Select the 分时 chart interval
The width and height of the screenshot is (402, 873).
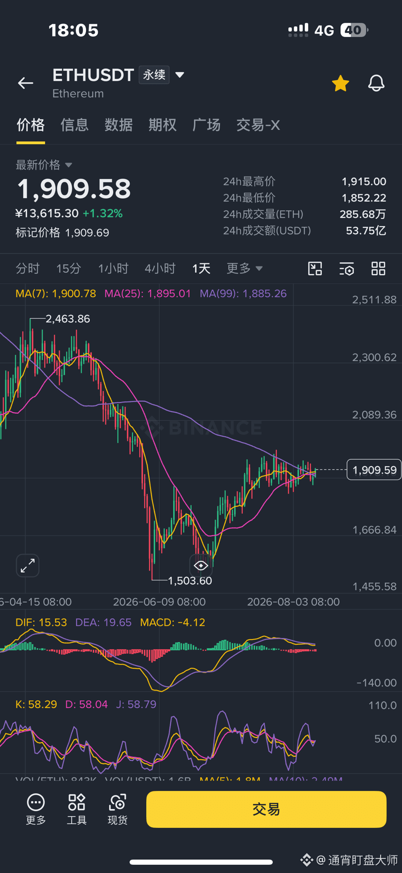coord(28,268)
